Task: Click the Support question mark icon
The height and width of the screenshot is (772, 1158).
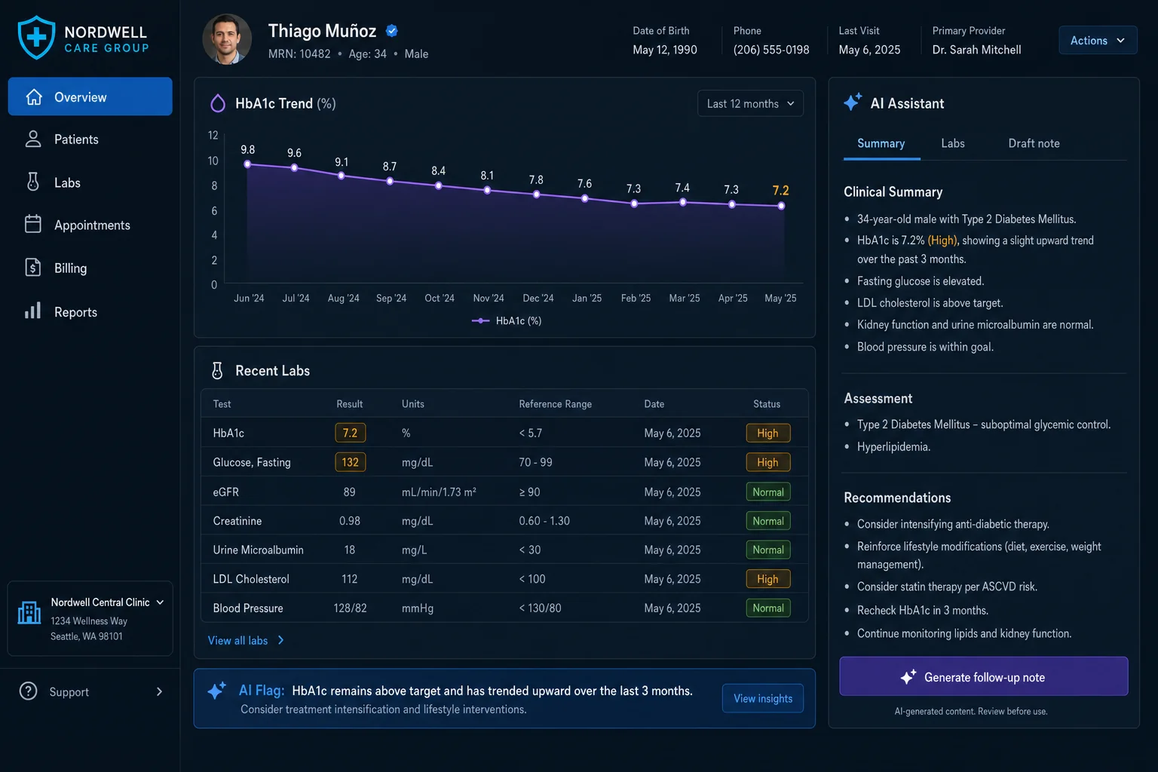Action: click(29, 691)
